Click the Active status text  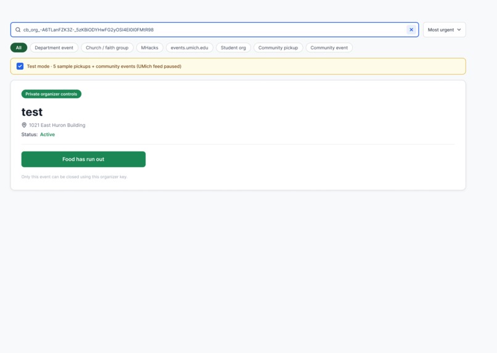pos(47,134)
